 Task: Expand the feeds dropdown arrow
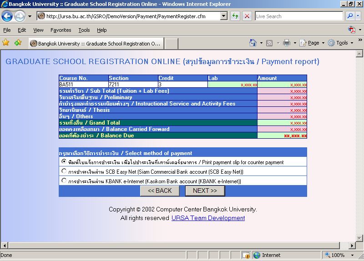(278, 43)
